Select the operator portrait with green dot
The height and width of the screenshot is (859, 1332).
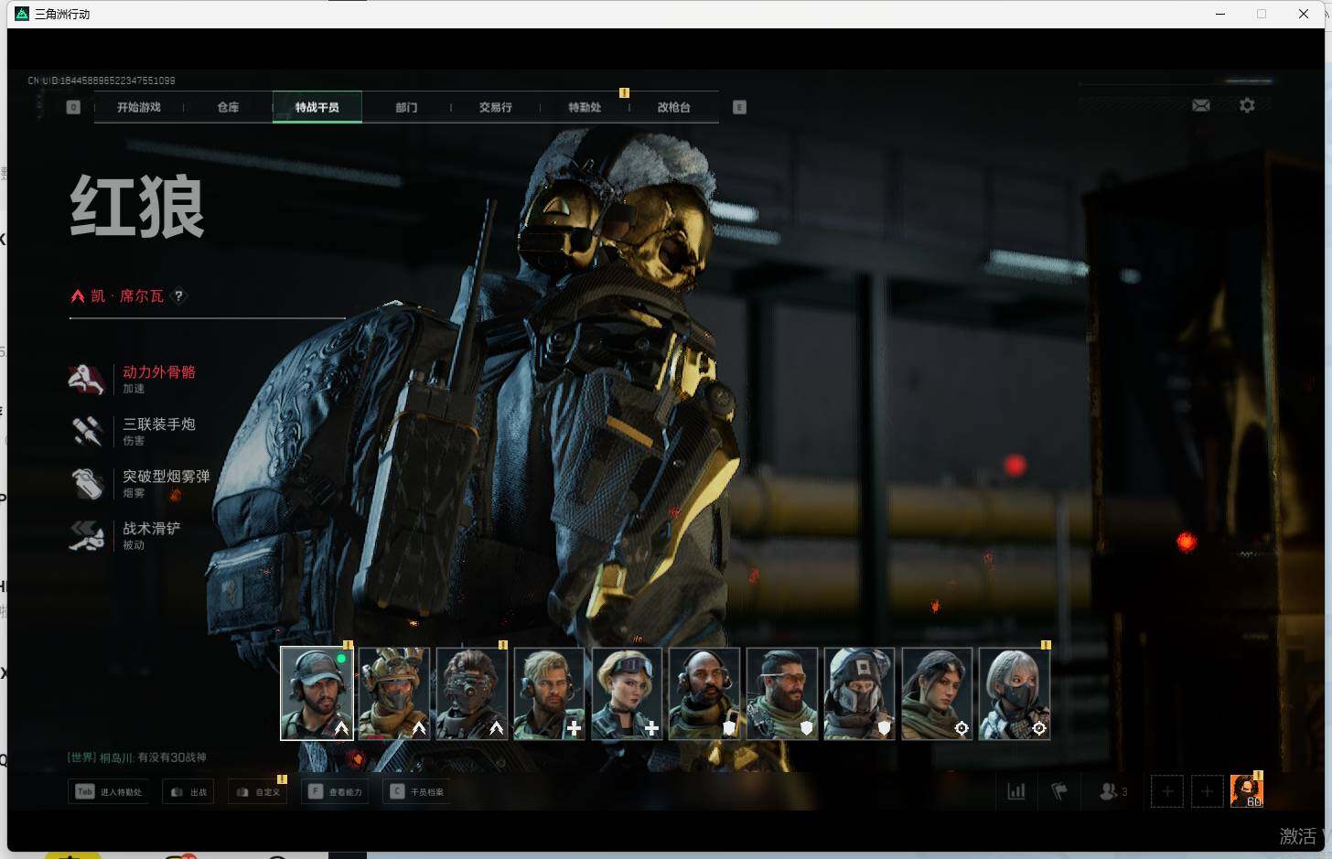tap(317, 693)
